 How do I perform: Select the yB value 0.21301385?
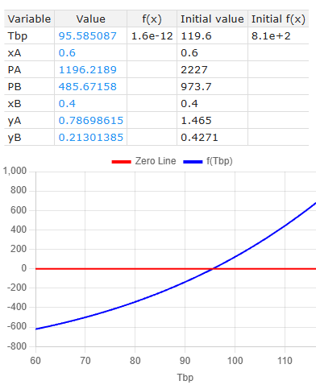click(x=91, y=137)
